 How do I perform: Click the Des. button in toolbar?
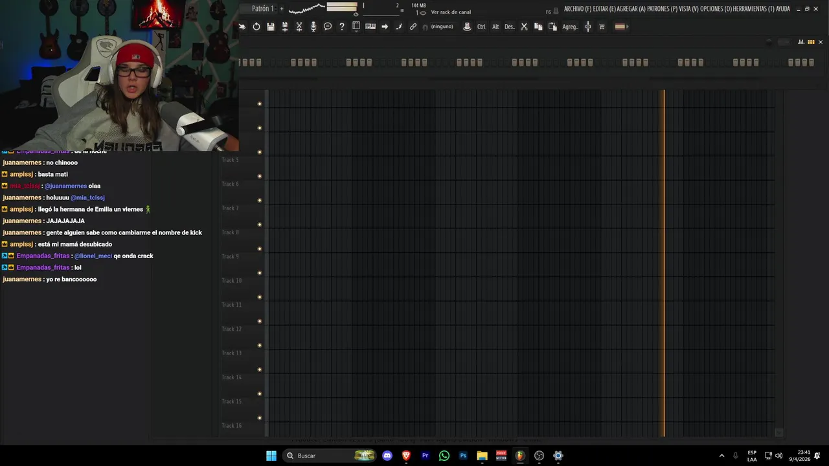point(510,27)
